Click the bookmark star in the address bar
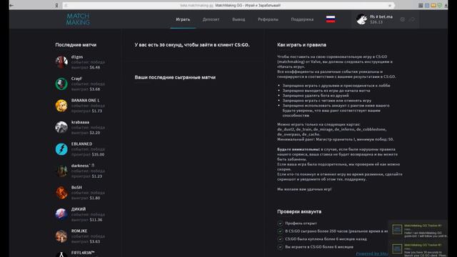This screenshot has height=257, width=457. click(390, 5)
